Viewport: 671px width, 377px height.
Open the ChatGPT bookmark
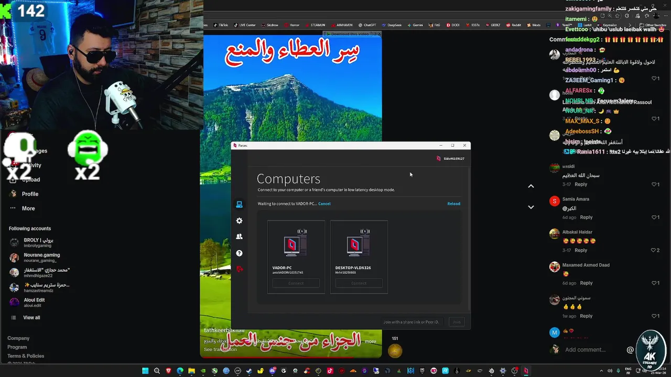(367, 25)
